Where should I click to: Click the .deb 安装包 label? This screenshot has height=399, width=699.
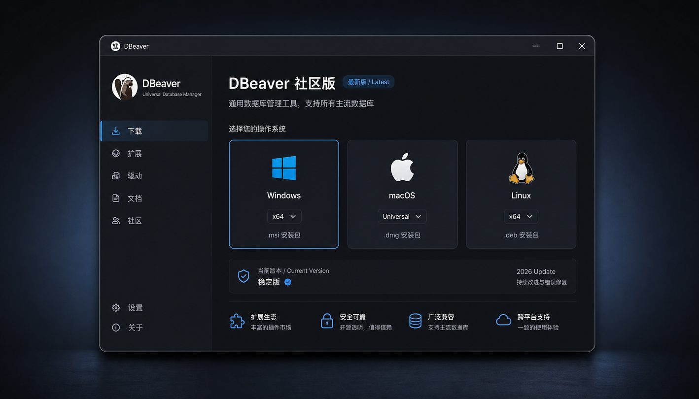pyautogui.click(x=521, y=235)
